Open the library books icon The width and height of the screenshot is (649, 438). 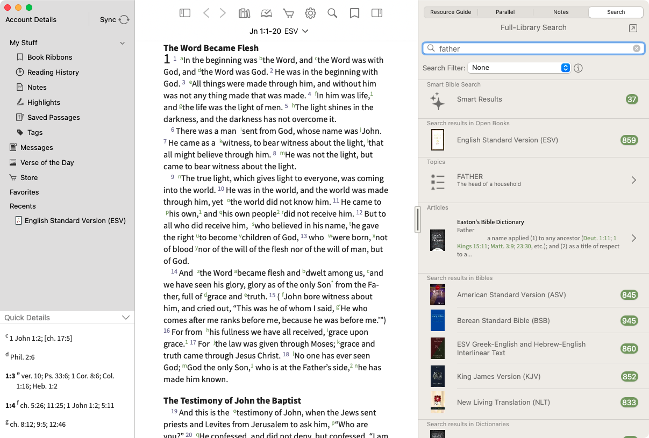[x=245, y=13]
